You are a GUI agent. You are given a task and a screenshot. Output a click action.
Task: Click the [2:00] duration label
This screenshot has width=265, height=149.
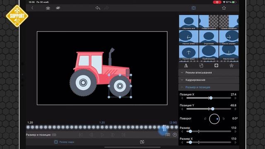(173, 123)
